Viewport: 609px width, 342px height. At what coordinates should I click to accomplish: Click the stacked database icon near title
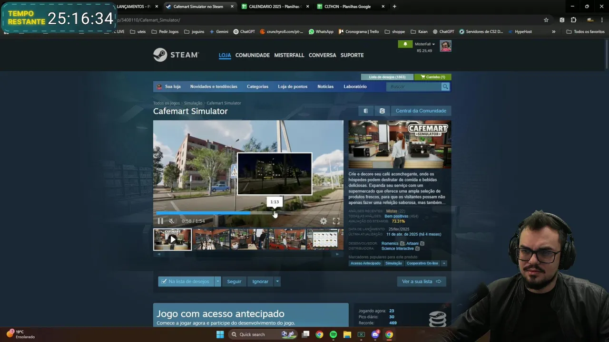tap(382, 111)
